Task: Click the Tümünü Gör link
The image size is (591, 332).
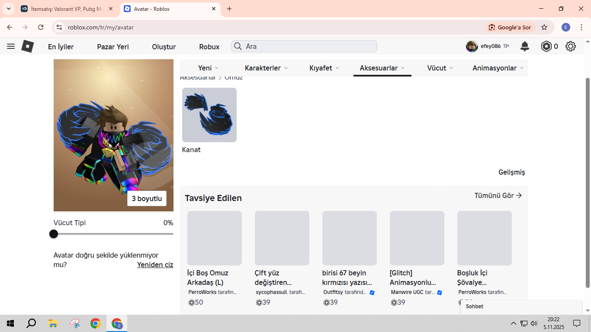Action: pos(498,195)
